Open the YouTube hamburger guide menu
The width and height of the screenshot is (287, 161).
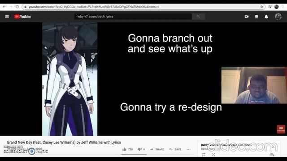coord(7,17)
